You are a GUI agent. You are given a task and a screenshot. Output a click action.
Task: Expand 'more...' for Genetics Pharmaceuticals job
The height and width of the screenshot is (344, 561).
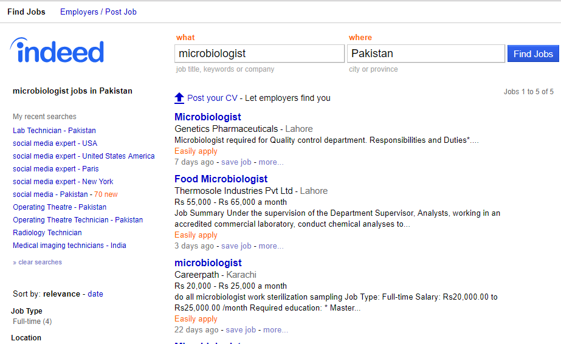(271, 162)
